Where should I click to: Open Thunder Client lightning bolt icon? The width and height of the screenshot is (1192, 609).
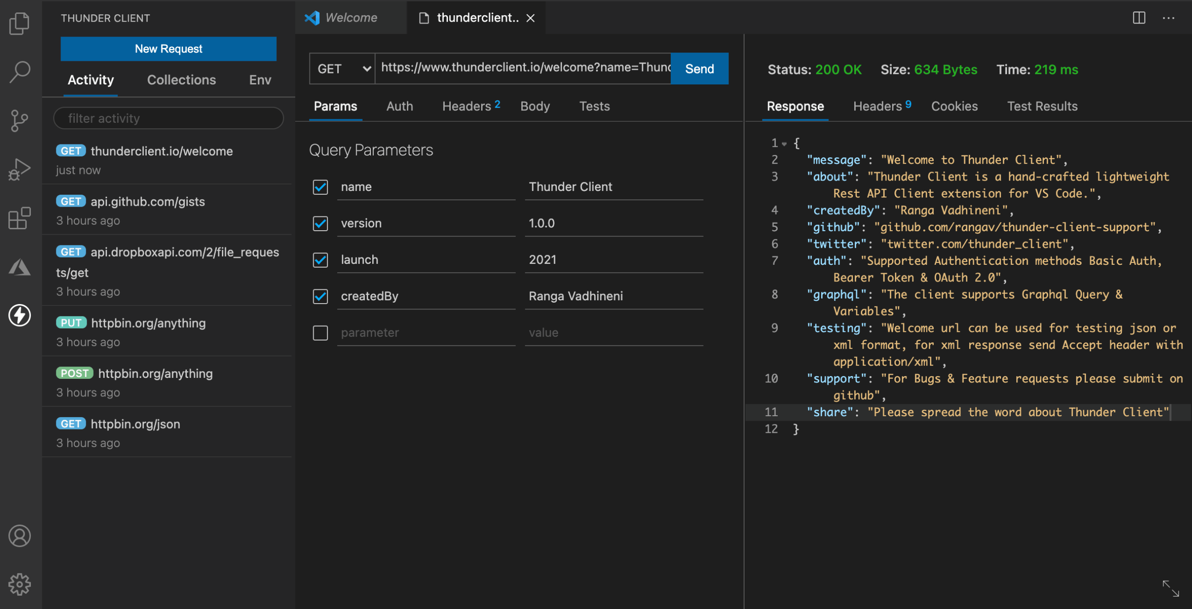pyautogui.click(x=19, y=316)
